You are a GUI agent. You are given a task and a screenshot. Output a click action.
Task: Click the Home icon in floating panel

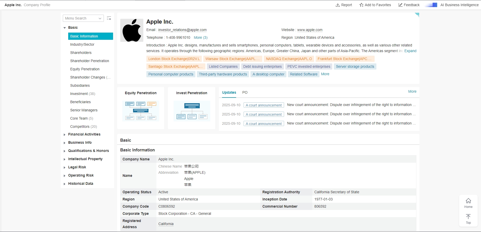coord(468,201)
